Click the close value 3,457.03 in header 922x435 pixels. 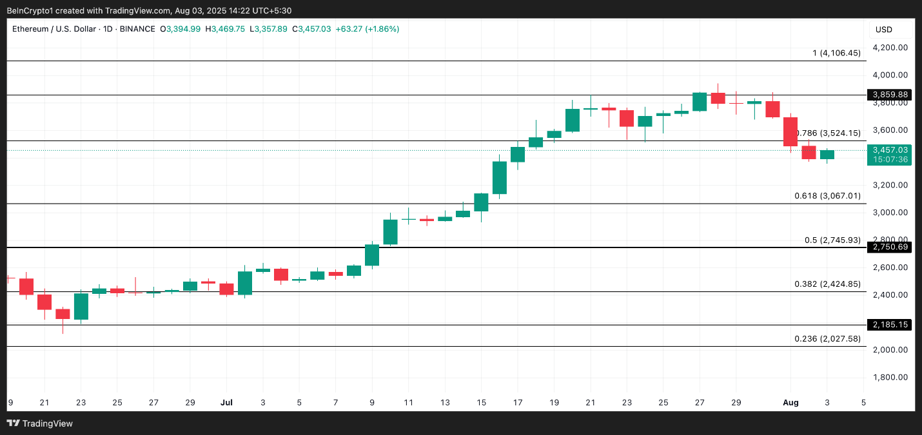pyautogui.click(x=315, y=29)
